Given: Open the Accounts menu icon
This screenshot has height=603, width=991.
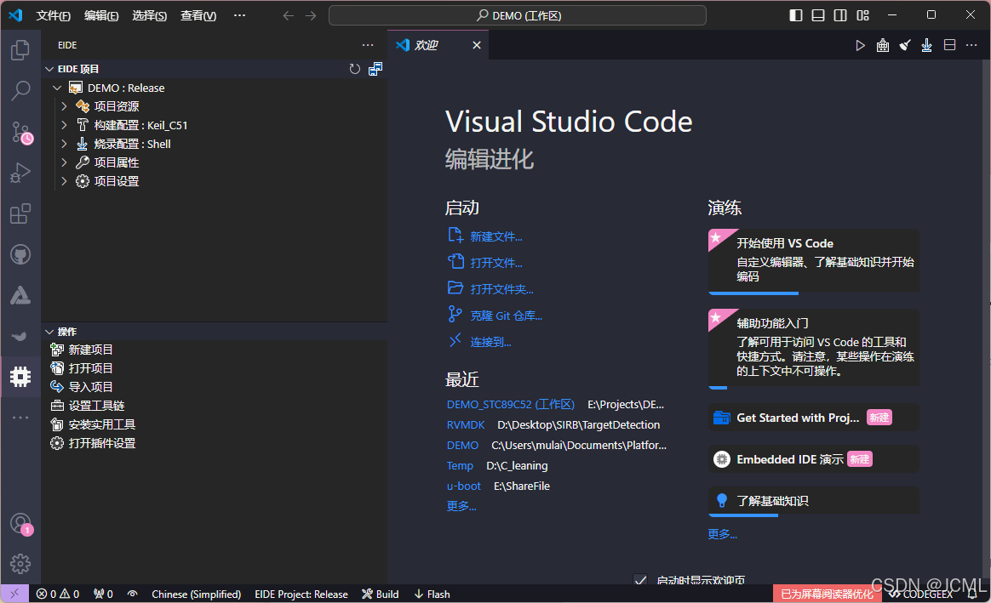Looking at the screenshot, I should point(20,524).
